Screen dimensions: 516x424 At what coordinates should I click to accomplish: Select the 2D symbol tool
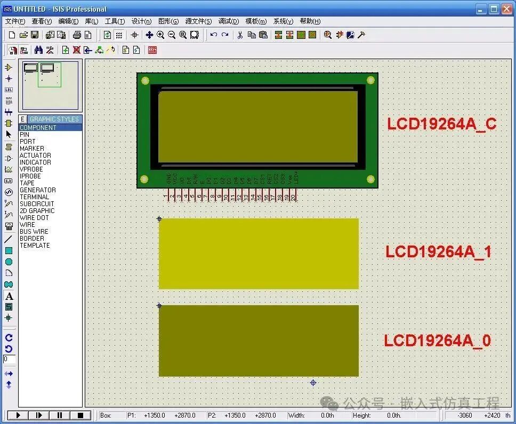click(x=9, y=307)
